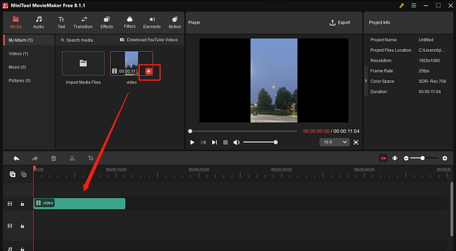Collapse the Project Info panel arrow
Screen dimensions: 456x251
366,81
